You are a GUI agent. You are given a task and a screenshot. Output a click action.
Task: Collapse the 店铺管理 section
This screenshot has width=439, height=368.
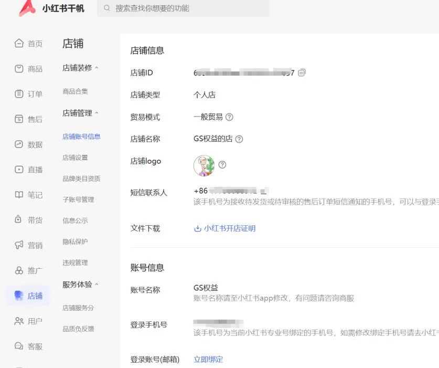pos(97,113)
